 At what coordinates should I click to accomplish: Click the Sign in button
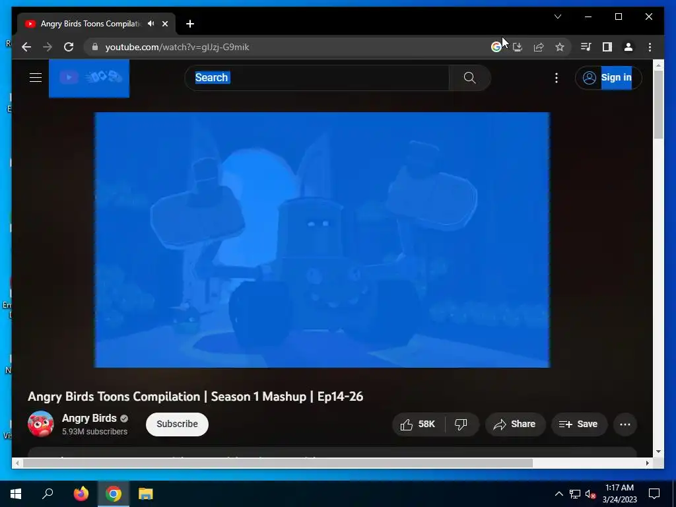click(x=608, y=78)
